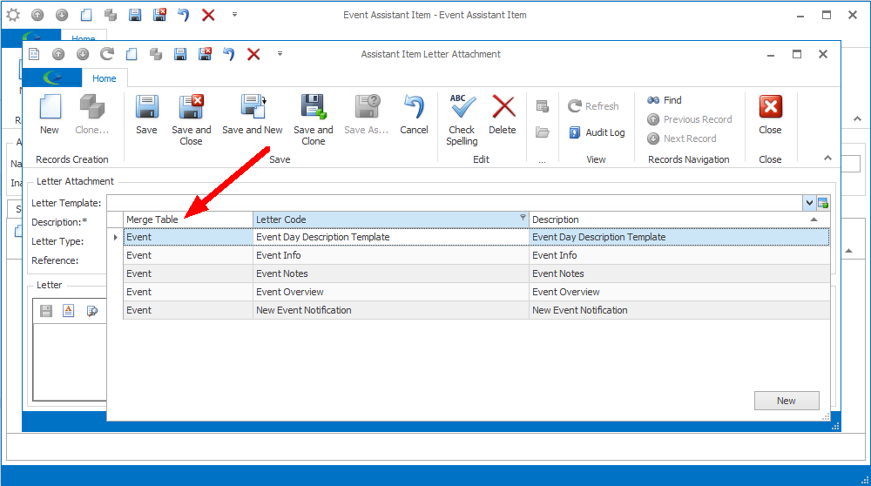Click Save and Clone in ribbon
871x486 pixels.
[x=314, y=120]
